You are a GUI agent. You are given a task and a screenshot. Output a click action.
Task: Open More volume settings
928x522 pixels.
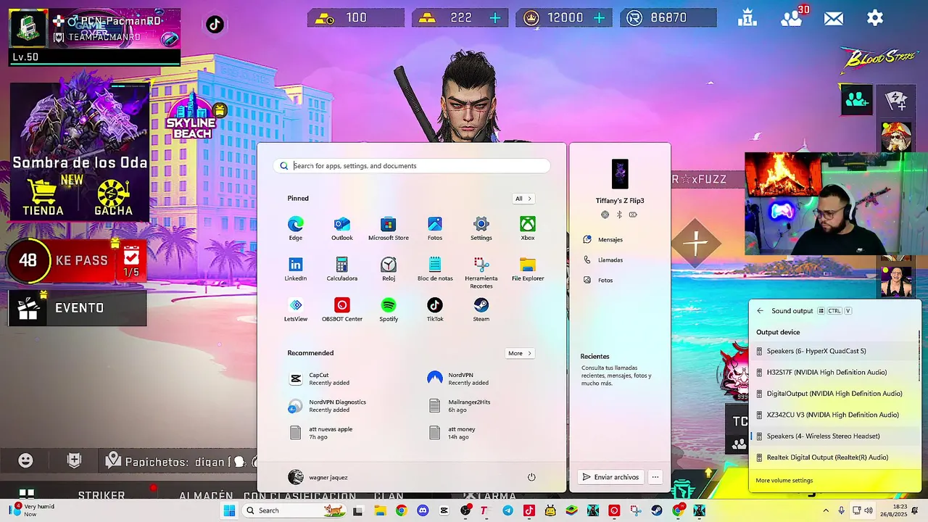[784, 481]
